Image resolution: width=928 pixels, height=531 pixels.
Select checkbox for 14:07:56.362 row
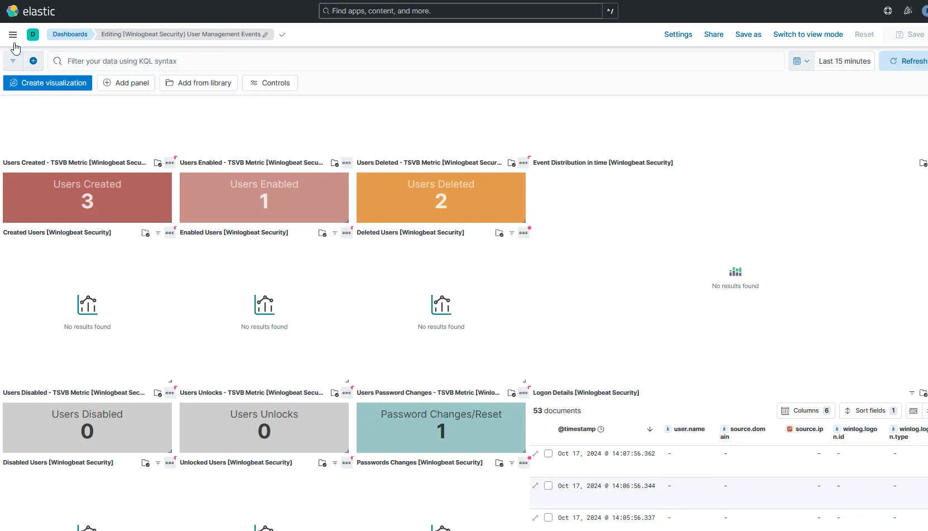coord(549,453)
